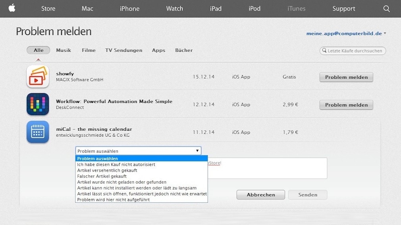Open the iTunes navigation item

pos(297,9)
